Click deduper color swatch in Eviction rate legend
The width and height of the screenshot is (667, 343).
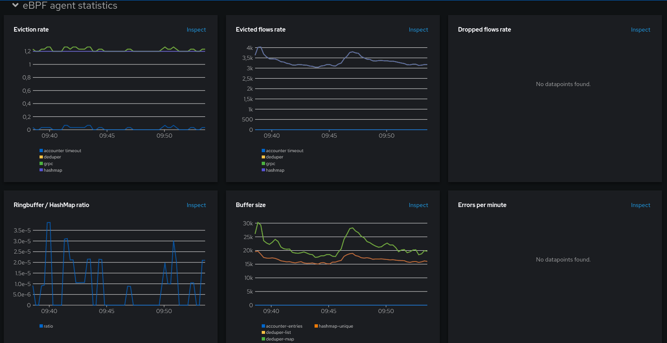pos(41,157)
